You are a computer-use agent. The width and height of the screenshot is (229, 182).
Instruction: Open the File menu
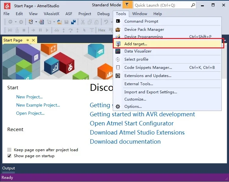[x=6, y=14]
